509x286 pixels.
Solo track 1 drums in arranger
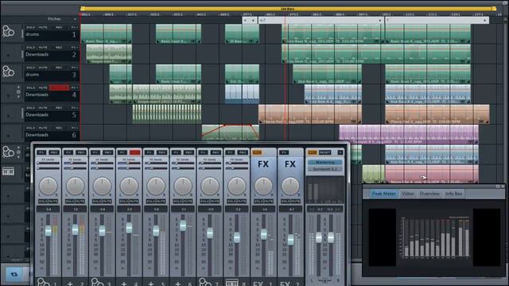(x=31, y=28)
